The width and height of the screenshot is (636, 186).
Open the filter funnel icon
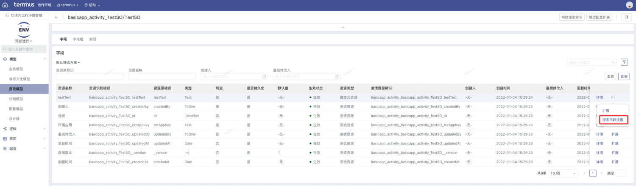(624, 62)
